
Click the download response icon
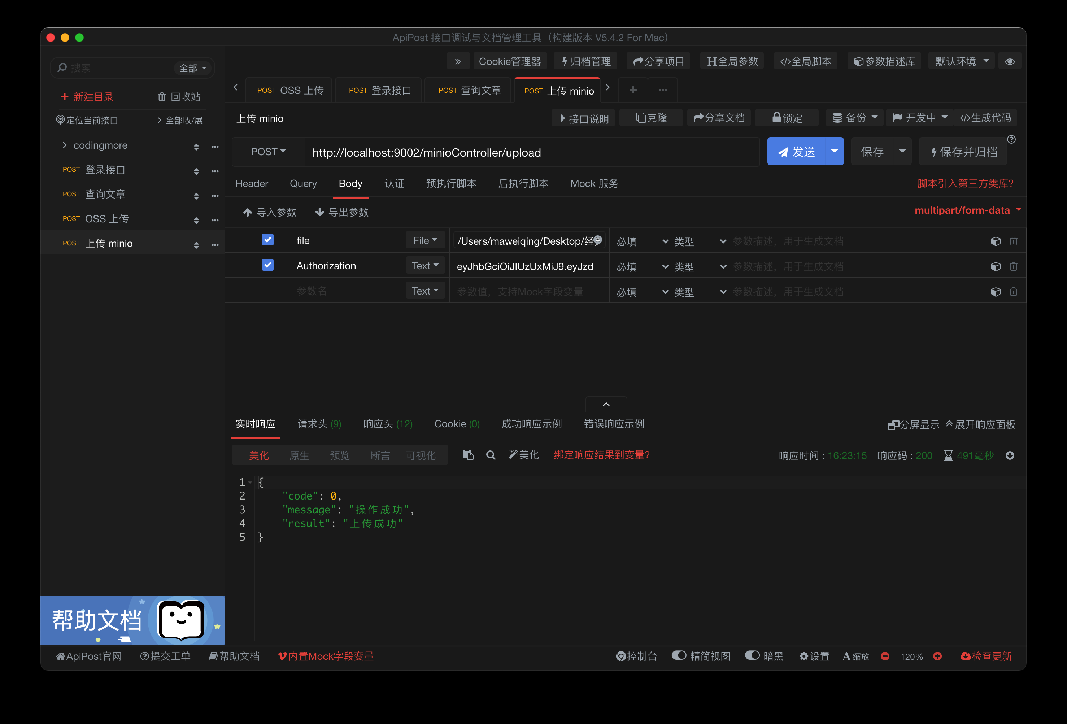click(x=1010, y=455)
